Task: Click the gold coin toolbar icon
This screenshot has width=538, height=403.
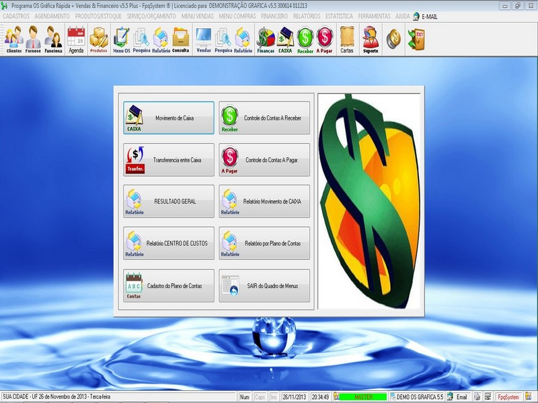Action: 393,39
